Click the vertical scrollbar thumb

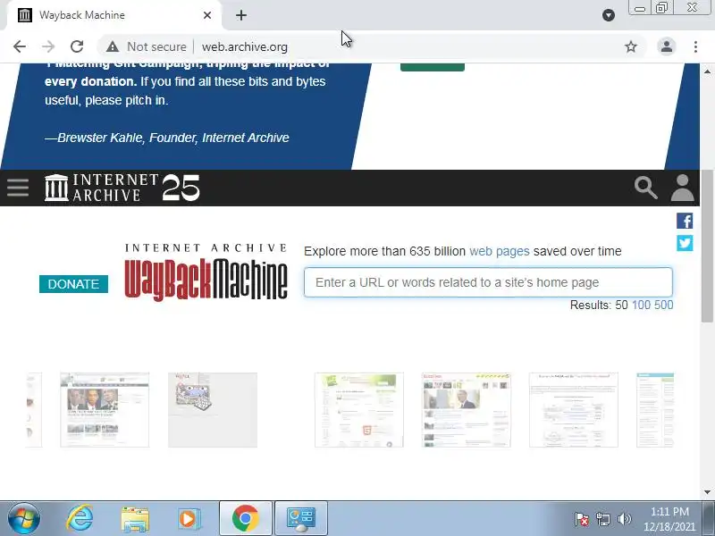707,247
